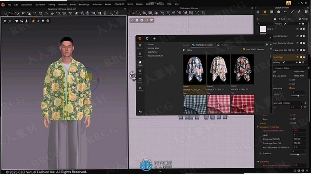Open the Garment category in library sidebar
311x174 pixels.
pyautogui.click(x=140, y=46)
